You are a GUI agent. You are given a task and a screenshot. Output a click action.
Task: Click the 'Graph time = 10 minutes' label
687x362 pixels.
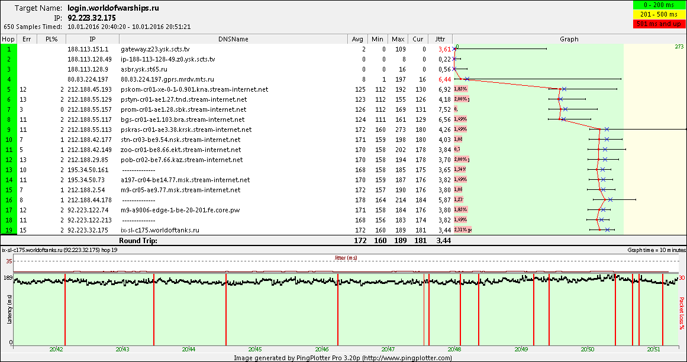[656, 250]
